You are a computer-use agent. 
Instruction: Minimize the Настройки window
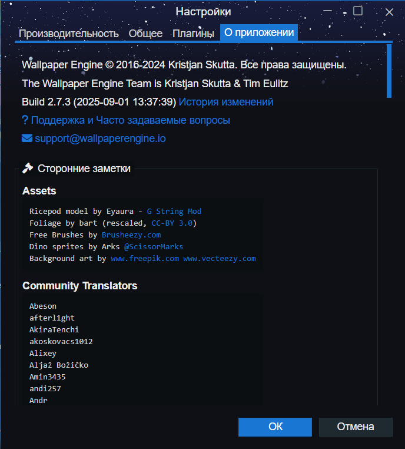click(x=327, y=11)
